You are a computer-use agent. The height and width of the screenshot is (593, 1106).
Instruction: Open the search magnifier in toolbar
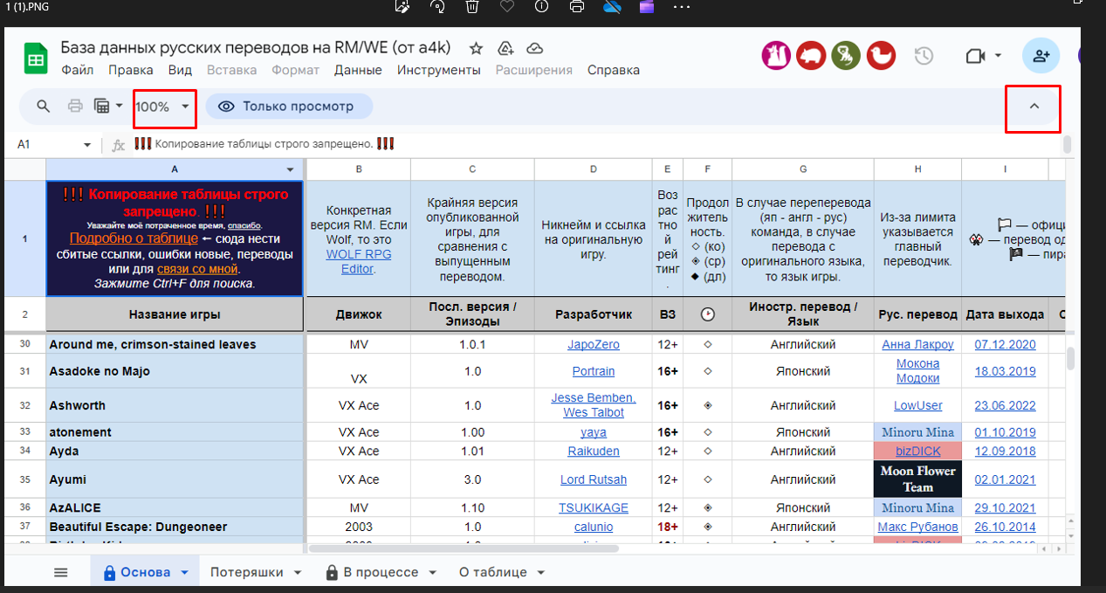43,107
